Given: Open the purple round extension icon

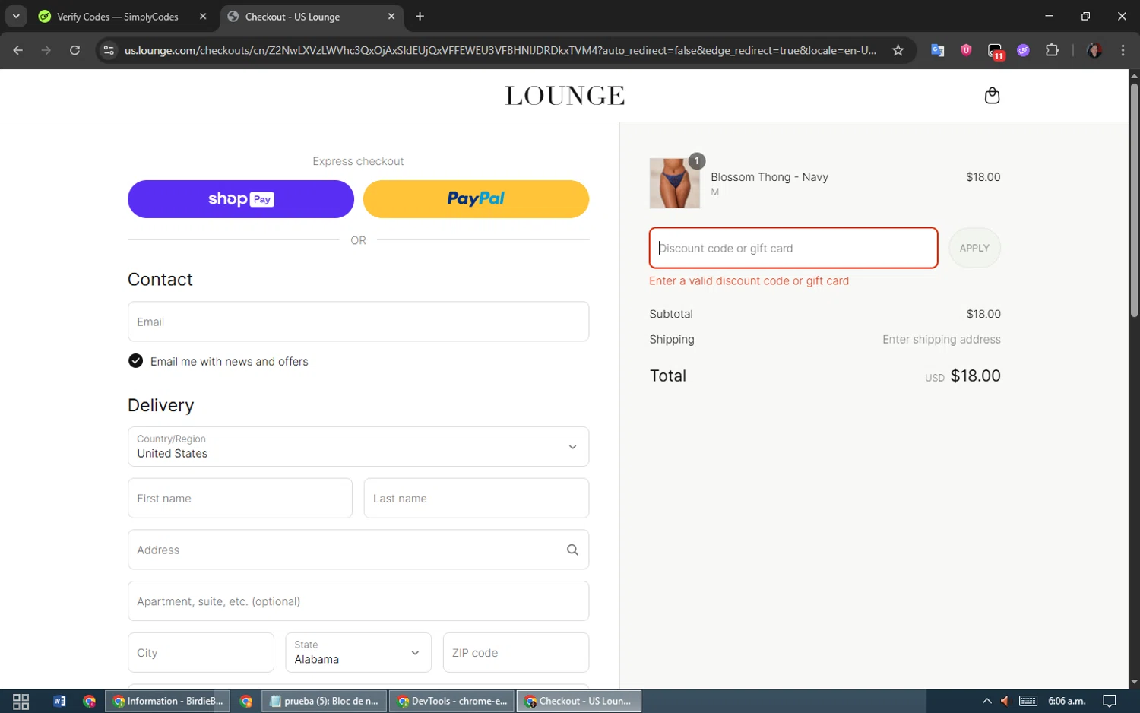Looking at the screenshot, I should coord(1024,50).
